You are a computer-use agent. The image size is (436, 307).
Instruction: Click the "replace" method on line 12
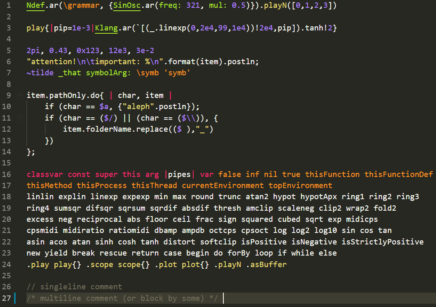tap(152, 129)
